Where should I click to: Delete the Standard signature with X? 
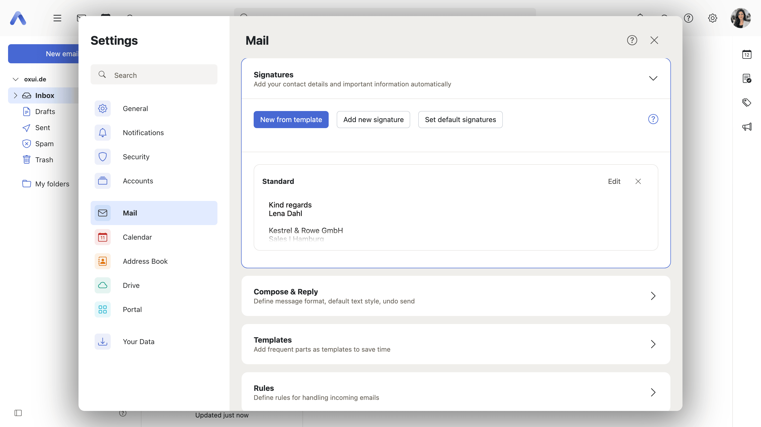(638, 181)
